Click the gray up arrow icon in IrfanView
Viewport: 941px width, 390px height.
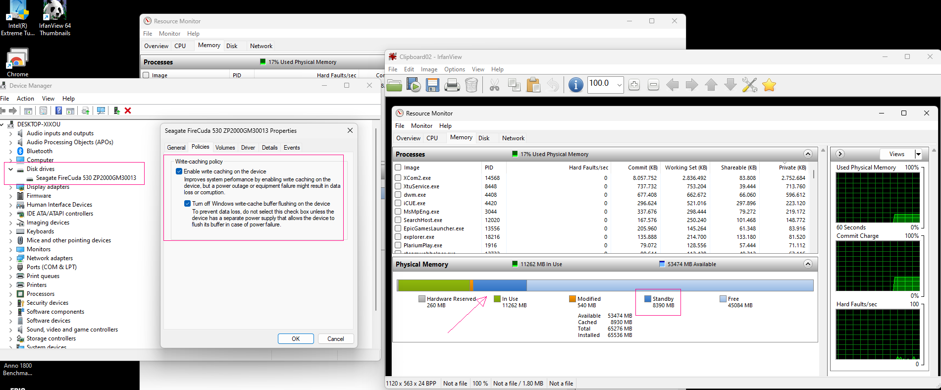pyautogui.click(x=711, y=85)
